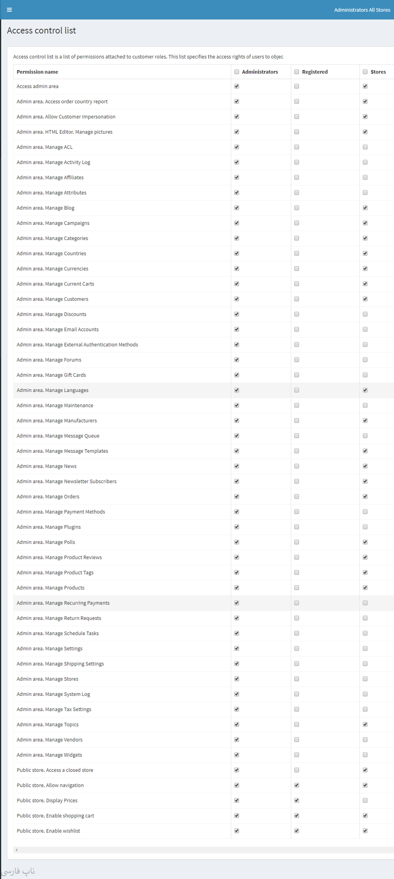
Task: Click the Permission name column header
Action: (38, 72)
